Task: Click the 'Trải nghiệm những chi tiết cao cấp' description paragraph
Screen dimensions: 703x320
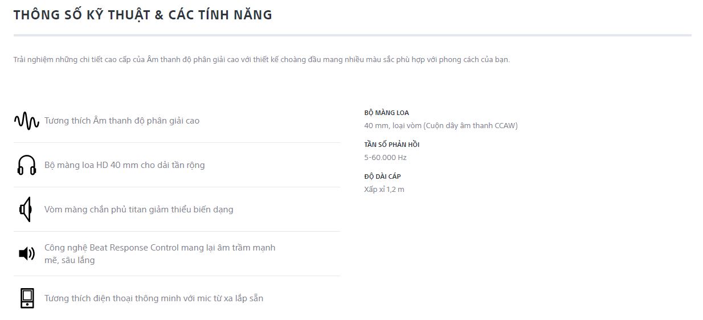Action: click(x=261, y=60)
